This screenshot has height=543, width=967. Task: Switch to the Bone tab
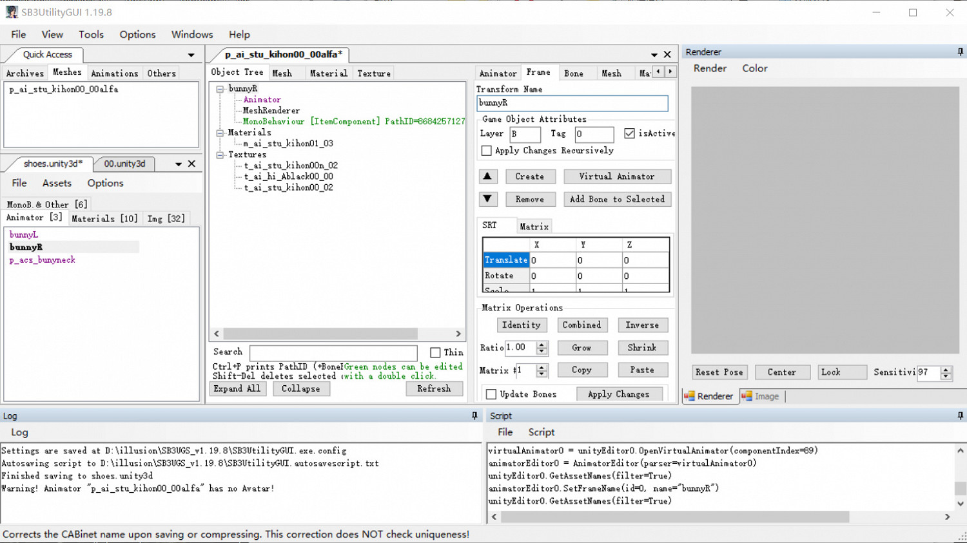[x=573, y=73]
